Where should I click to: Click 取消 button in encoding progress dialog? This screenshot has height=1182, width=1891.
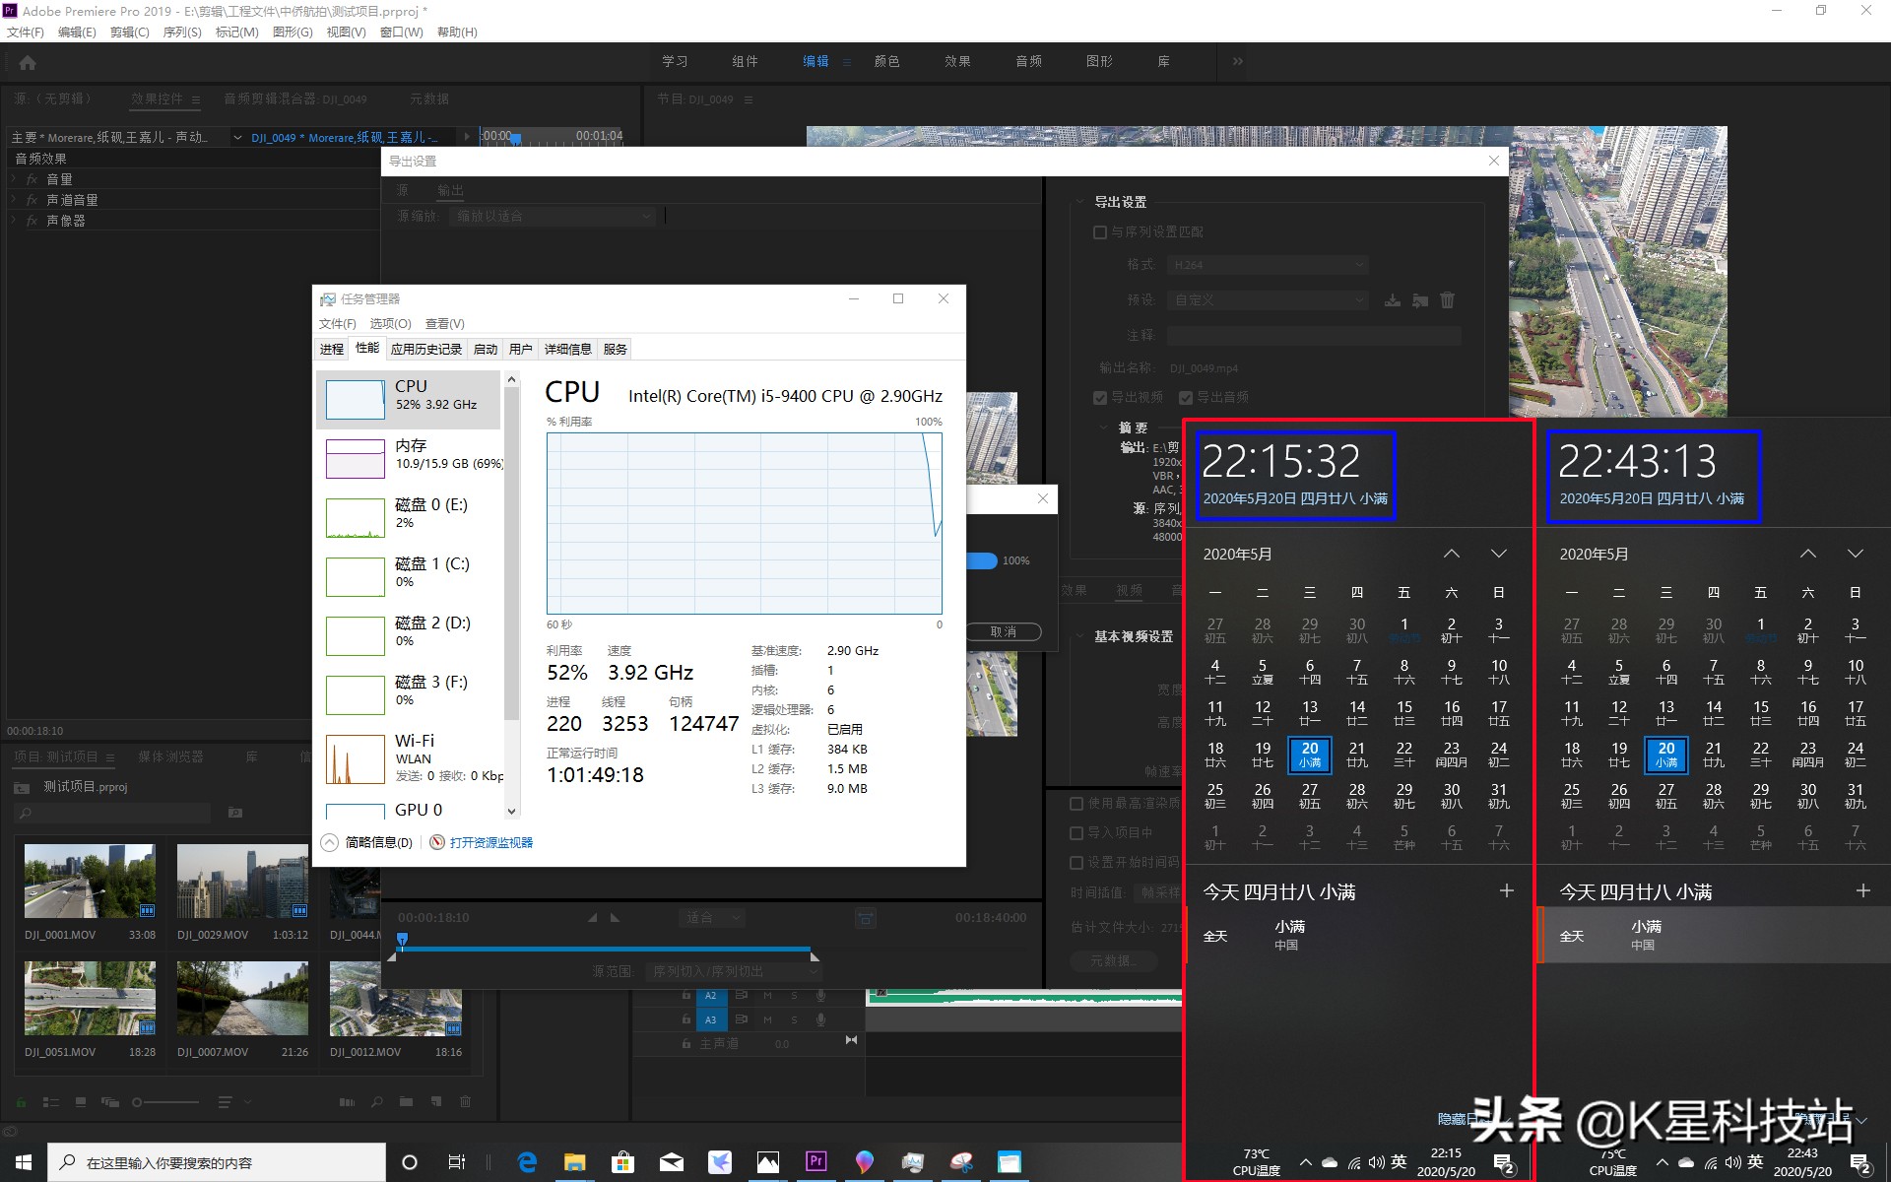point(1004,632)
